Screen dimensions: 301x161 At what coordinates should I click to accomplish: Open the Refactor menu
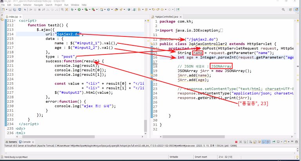click(27, 5)
